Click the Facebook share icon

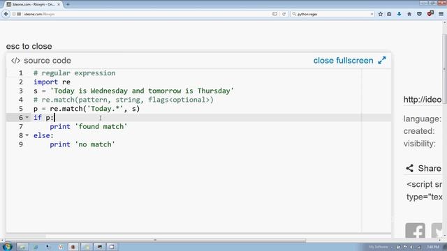416,230
